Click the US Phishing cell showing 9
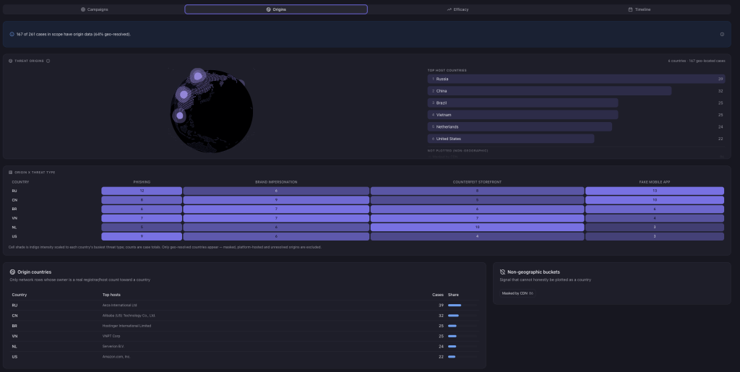Image resolution: width=740 pixels, height=372 pixels. 142,237
